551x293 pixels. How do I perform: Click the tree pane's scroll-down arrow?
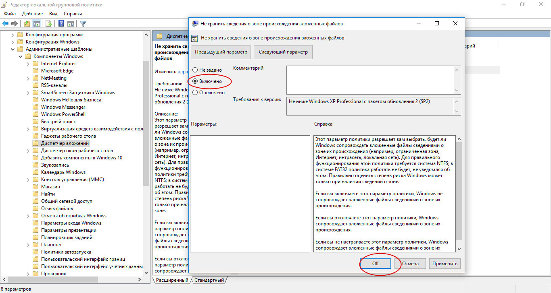pyautogui.click(x=146, y=274)
